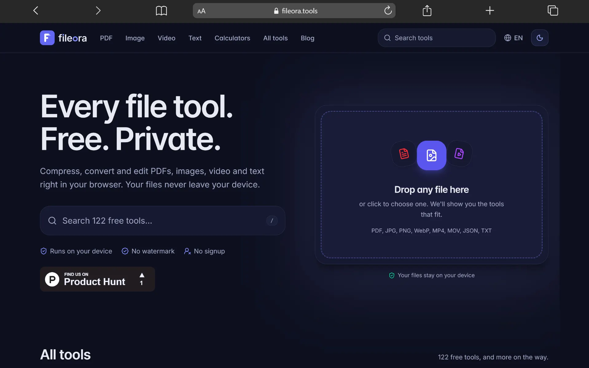Focus the Search 122 free tools field
The height and width of the screenshot is (368, 589).
pyautogui.click(x=162, y=221)
